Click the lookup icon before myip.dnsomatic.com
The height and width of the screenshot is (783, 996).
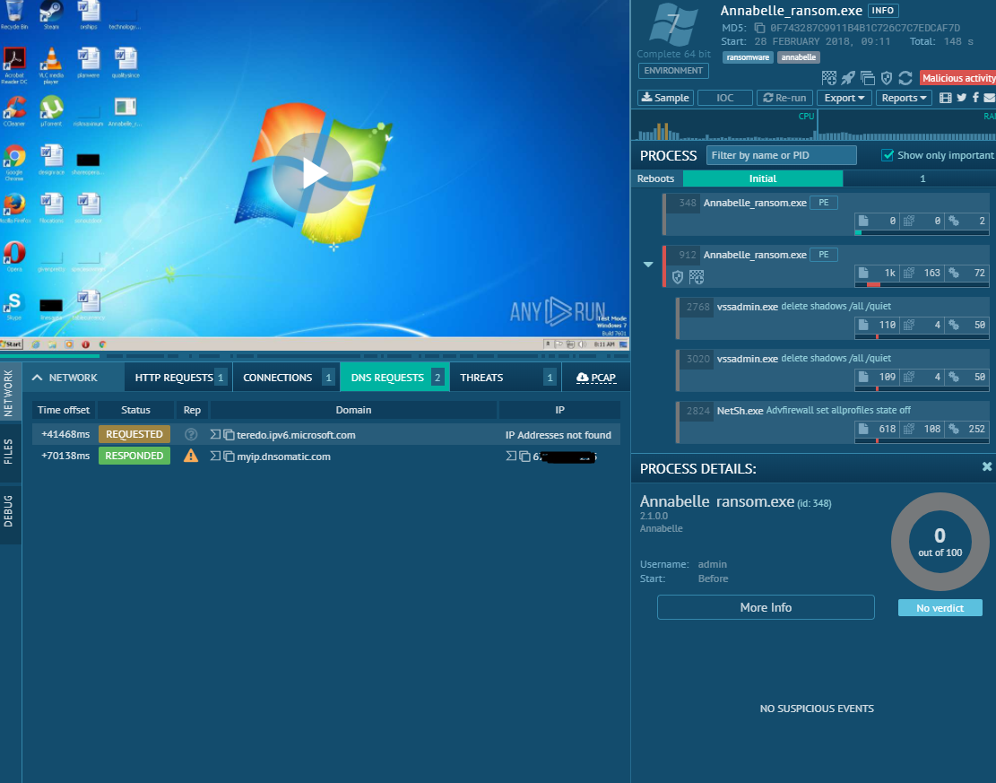coord(215,457)
